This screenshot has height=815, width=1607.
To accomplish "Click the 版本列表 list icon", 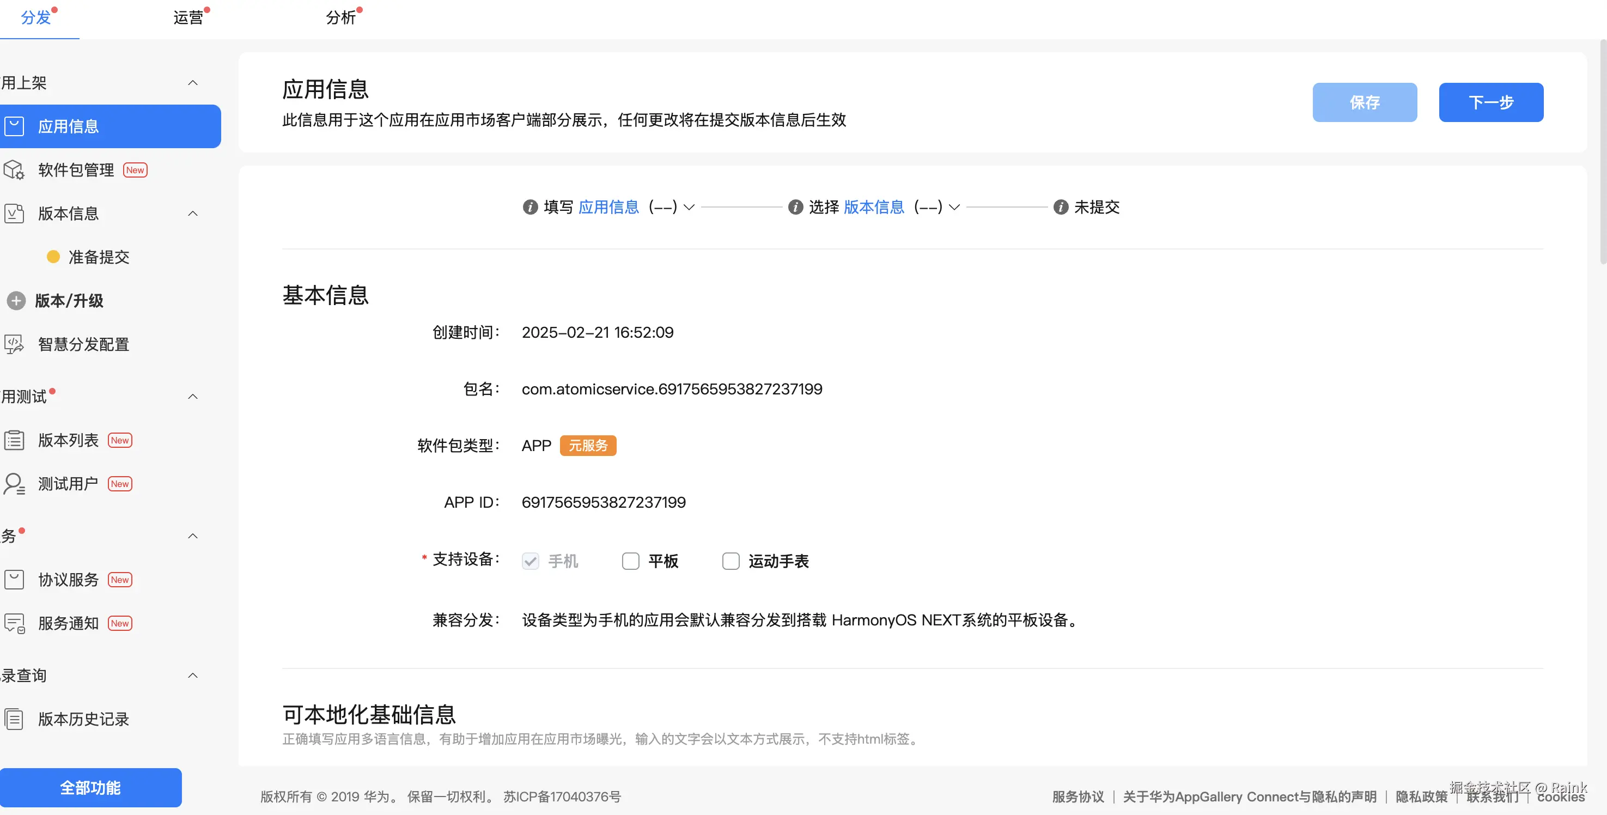I will pos(14,441).
